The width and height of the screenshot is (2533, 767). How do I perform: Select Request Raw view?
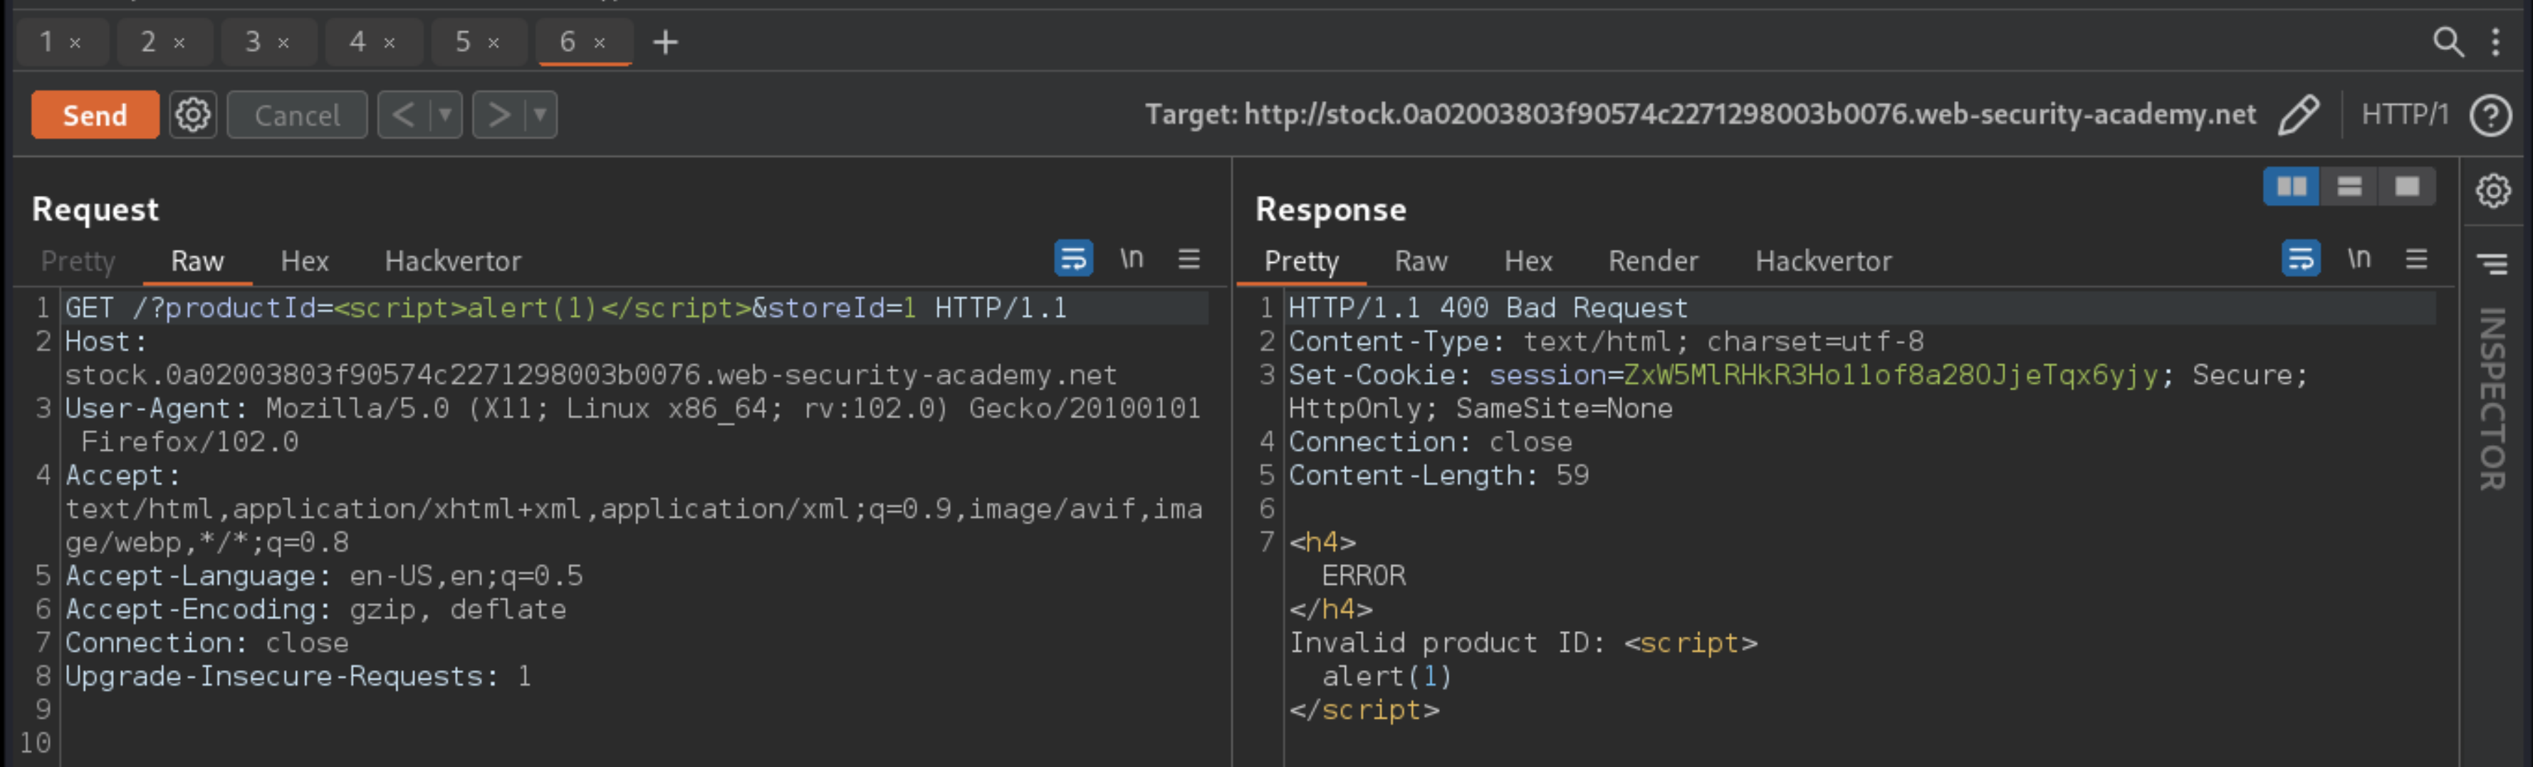(198, 261)
